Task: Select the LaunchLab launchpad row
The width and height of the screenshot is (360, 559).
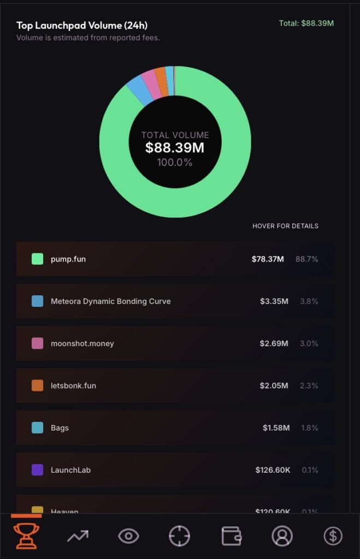Action: pos(175,470)
